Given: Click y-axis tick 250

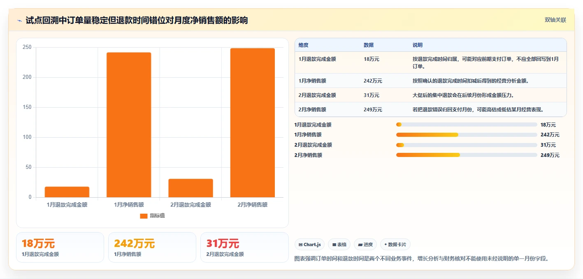Looking at the screenshot, I should pos(27,47).
